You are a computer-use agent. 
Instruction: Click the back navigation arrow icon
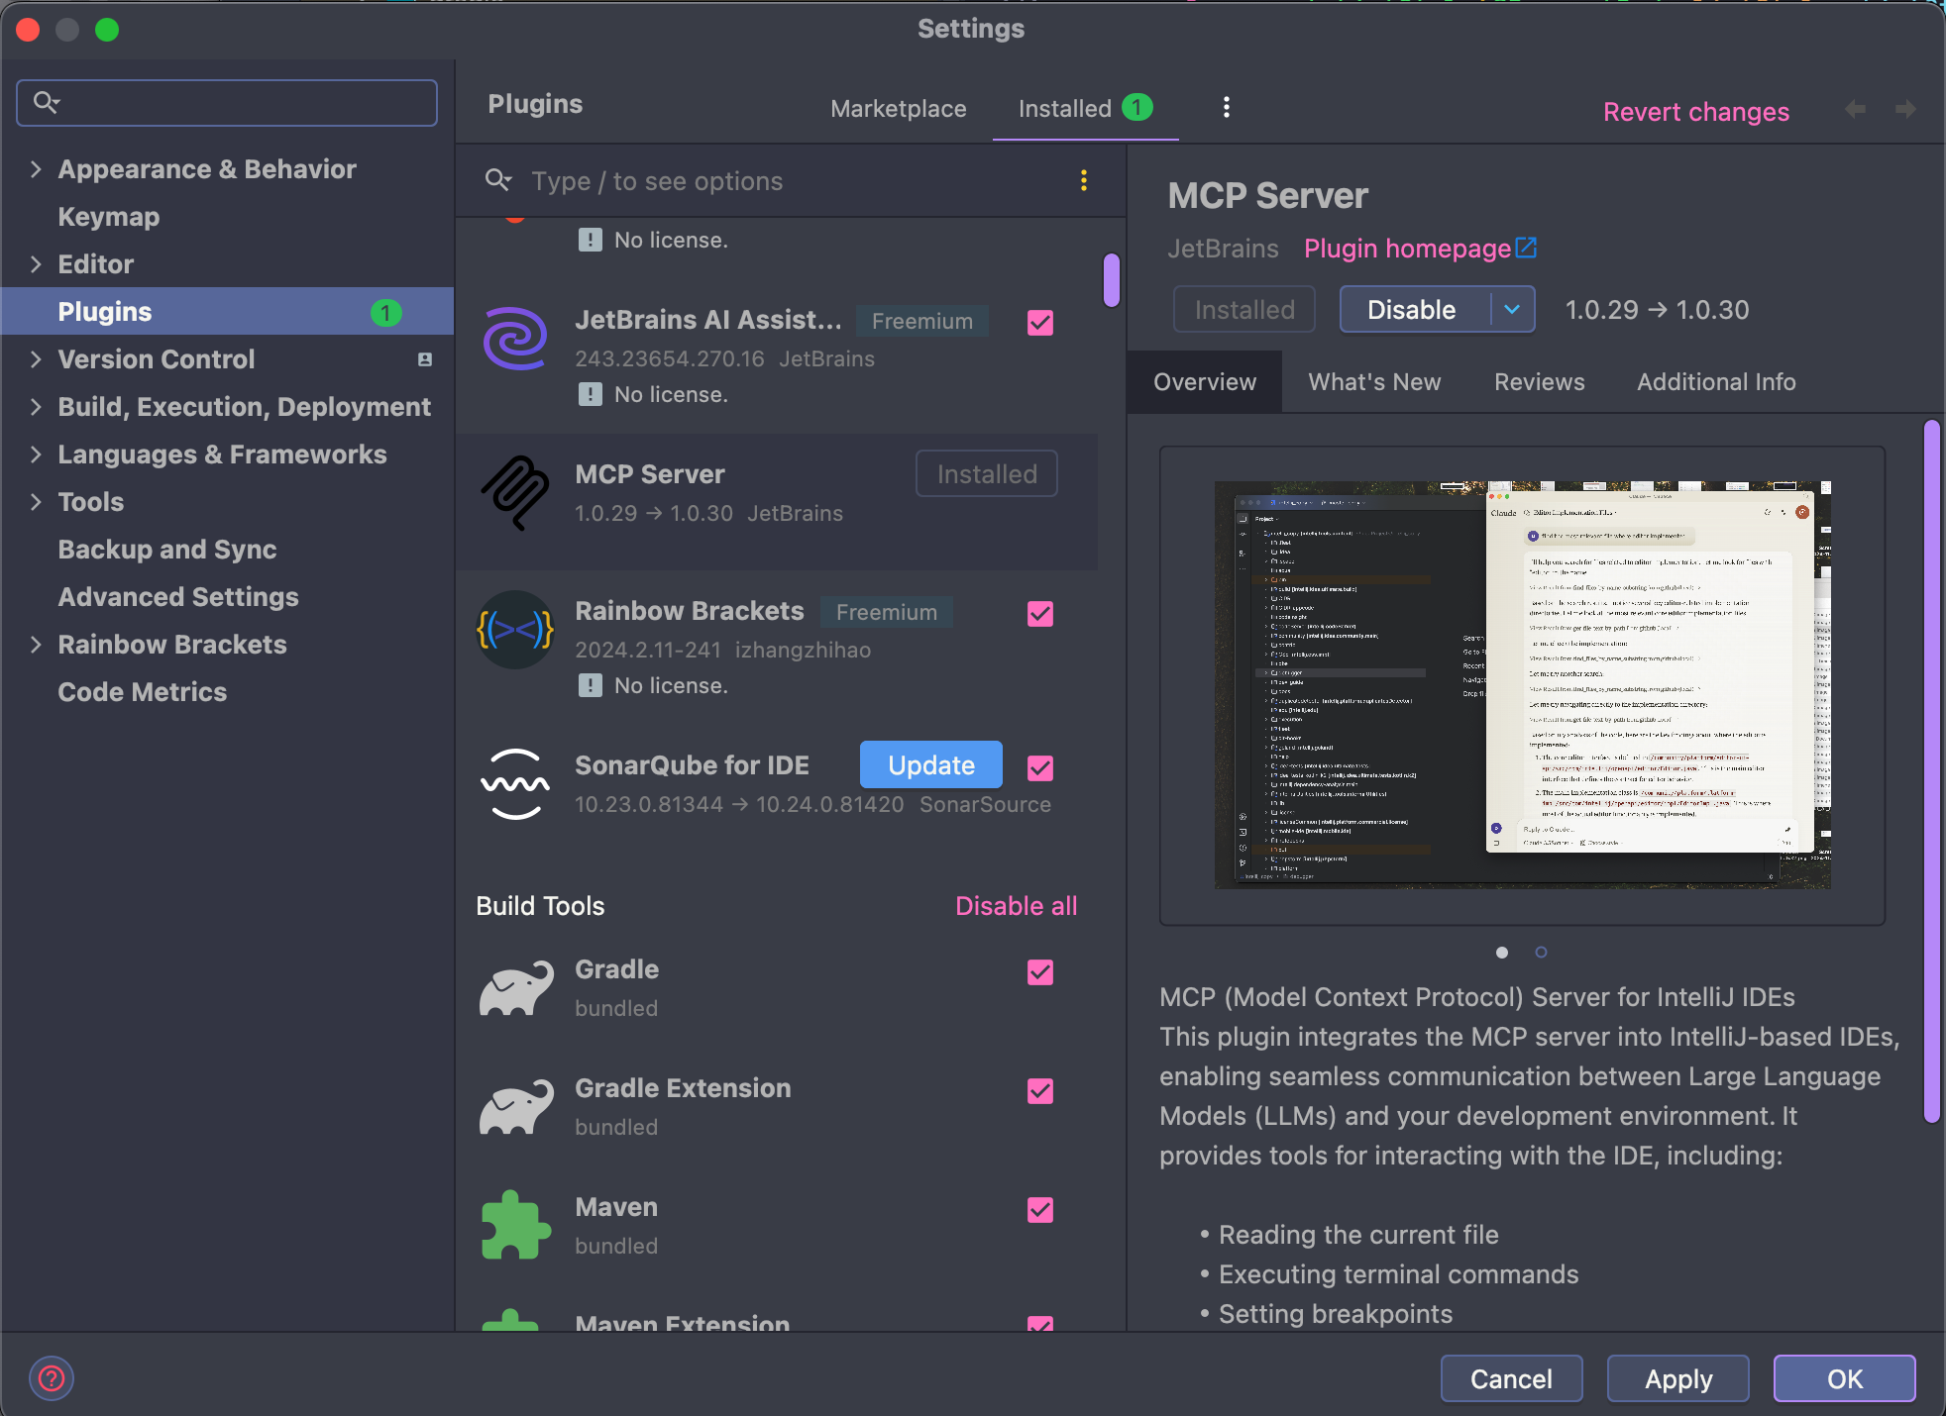pos(1855,109)
